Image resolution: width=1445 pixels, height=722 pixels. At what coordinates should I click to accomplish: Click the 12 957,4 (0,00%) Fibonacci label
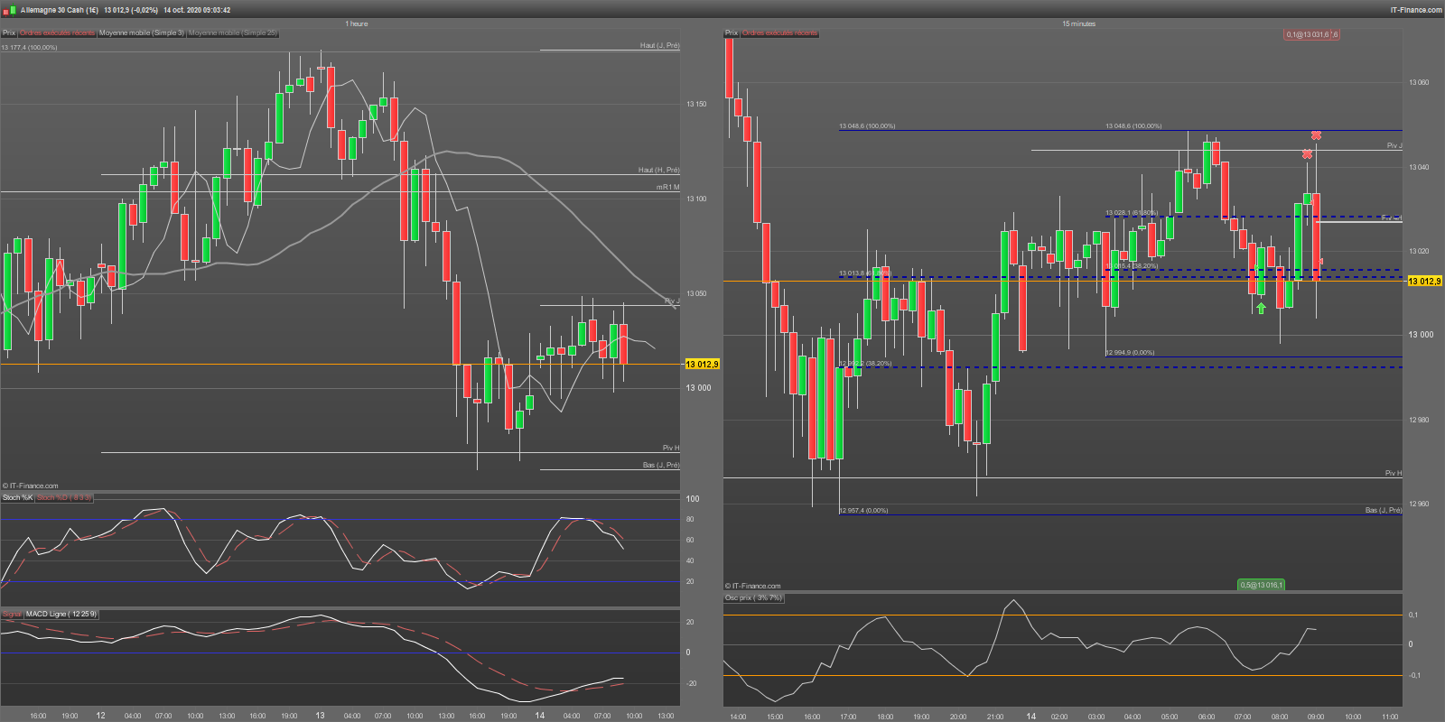pyautogui.click(x=863, y=510)
